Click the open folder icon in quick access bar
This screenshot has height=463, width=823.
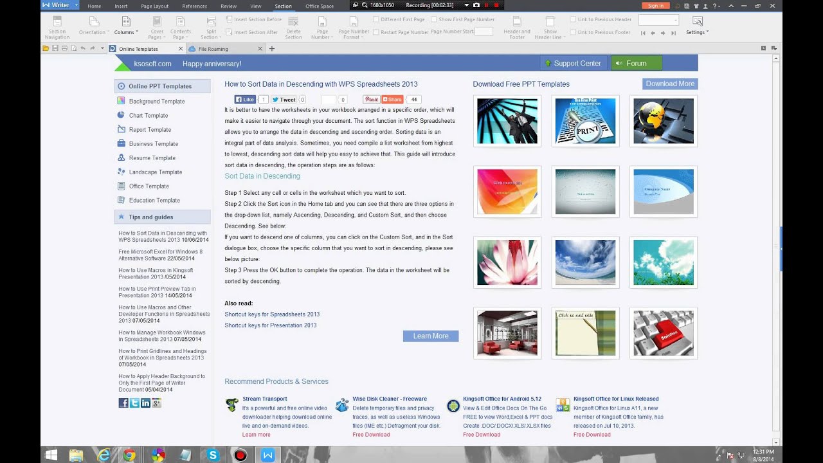pyautogui.click(x=46, y=48)
